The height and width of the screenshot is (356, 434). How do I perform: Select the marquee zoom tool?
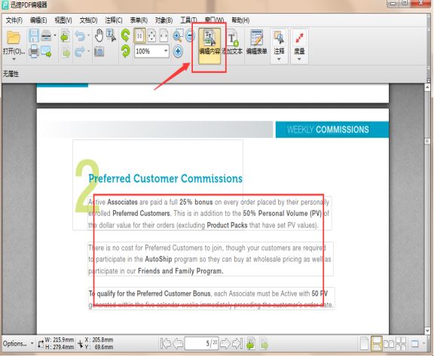[177, 36]
